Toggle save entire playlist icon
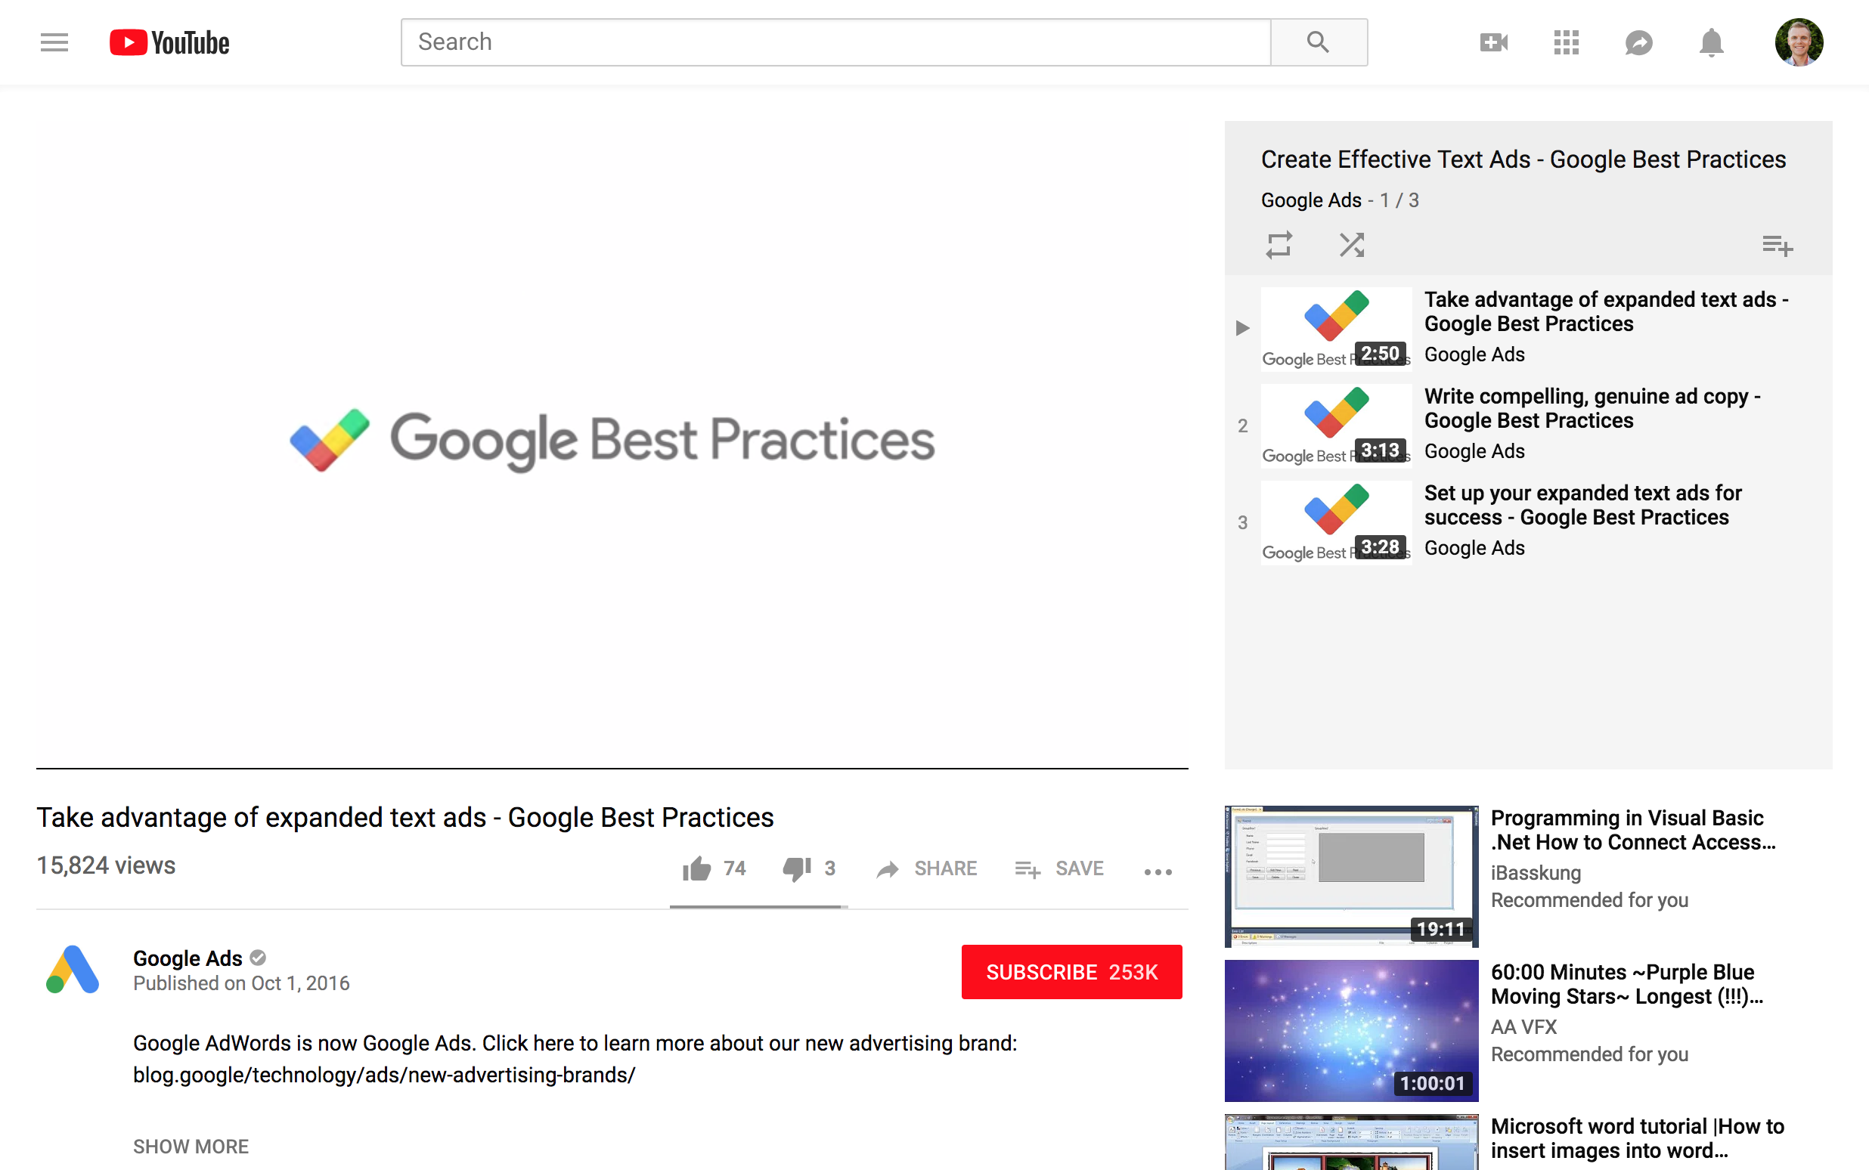Image resolution: width=1869 pixels, height=1170 pixels. [1777, 246]
